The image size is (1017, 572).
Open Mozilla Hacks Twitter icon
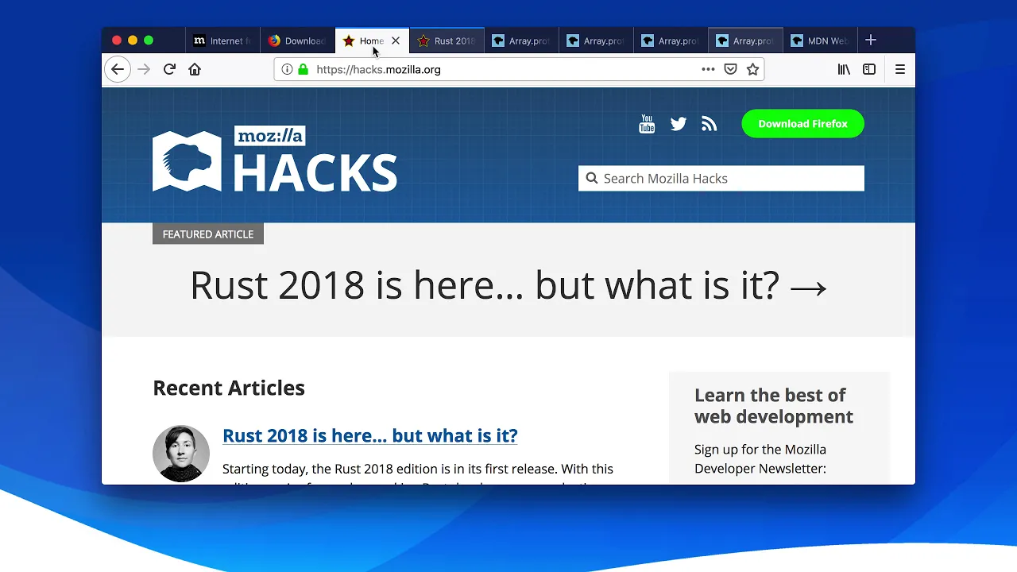(678, 124)
